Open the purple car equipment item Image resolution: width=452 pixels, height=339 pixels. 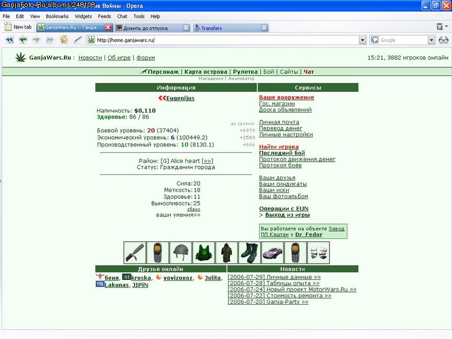coord(272,253)
